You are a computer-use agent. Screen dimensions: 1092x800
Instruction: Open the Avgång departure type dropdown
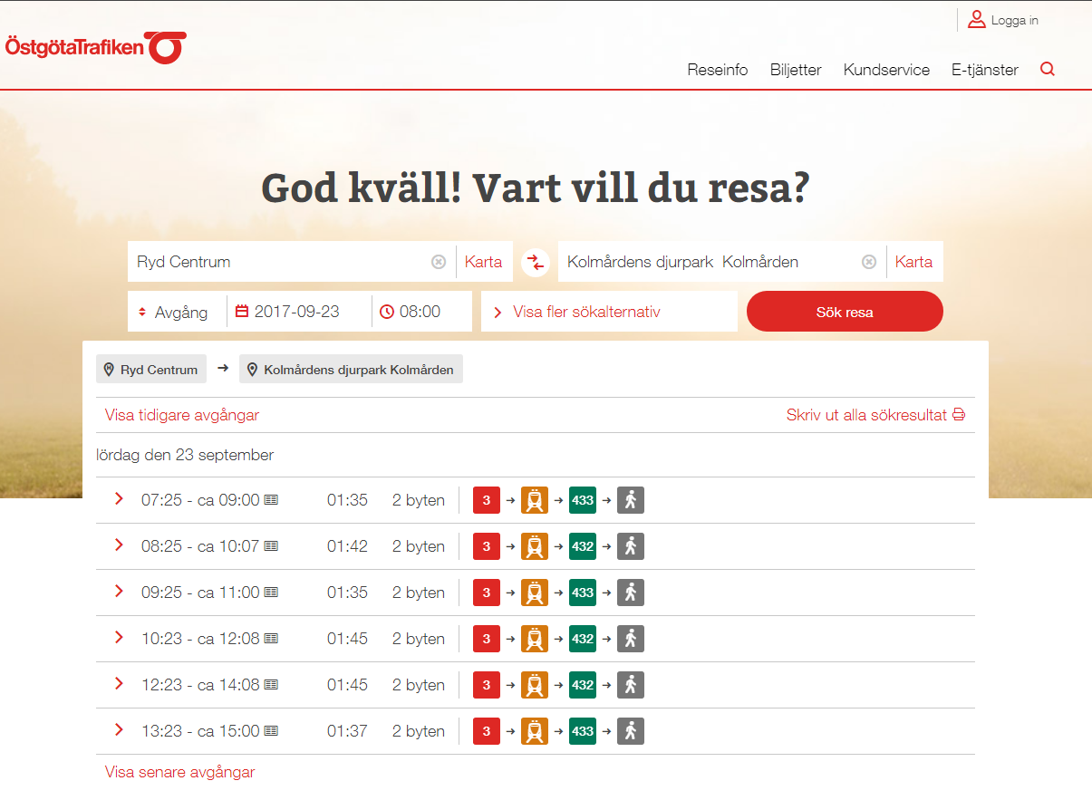point(175,311)
